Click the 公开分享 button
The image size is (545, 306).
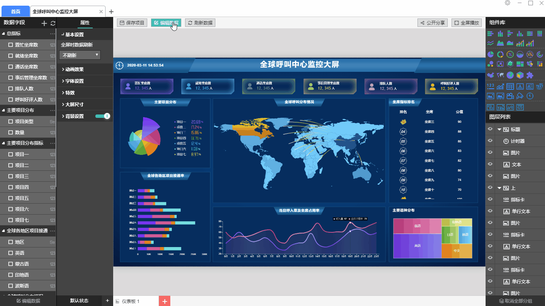coord(433,23)
